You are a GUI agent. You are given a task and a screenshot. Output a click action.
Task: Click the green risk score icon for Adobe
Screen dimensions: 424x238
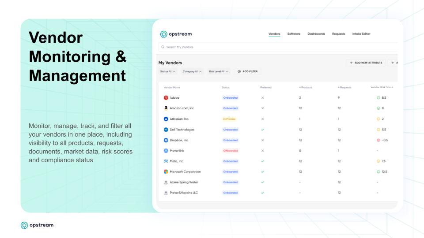click(x=379, y=98)
